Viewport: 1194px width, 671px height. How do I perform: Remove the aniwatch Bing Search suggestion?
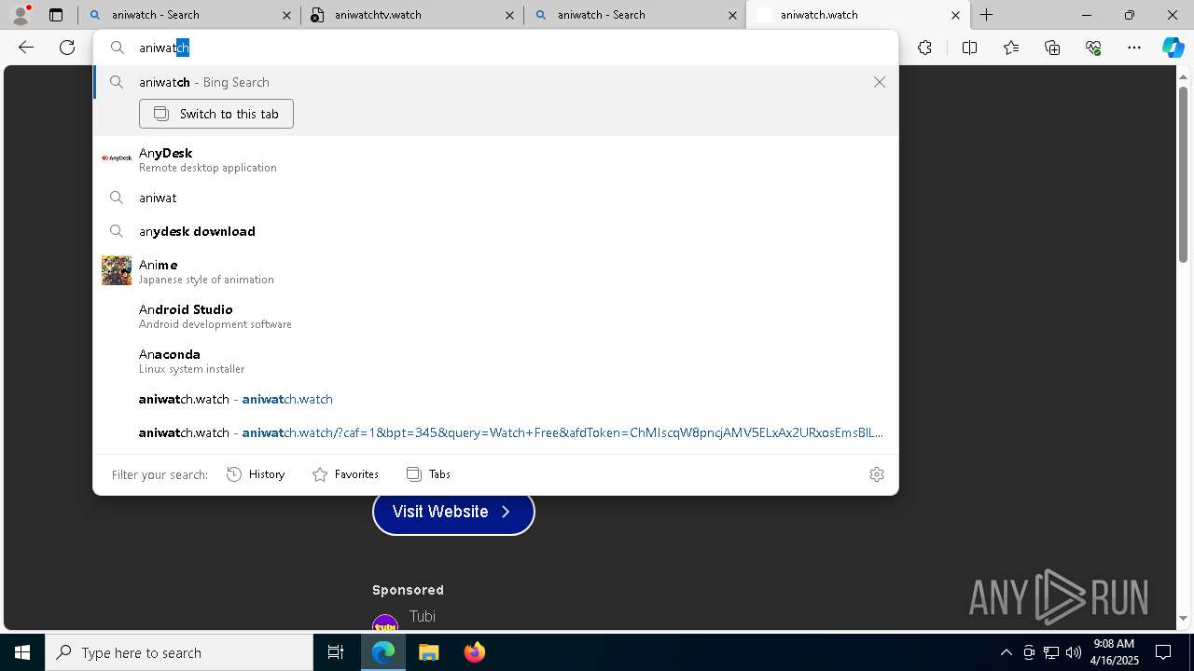click(880, 82)
